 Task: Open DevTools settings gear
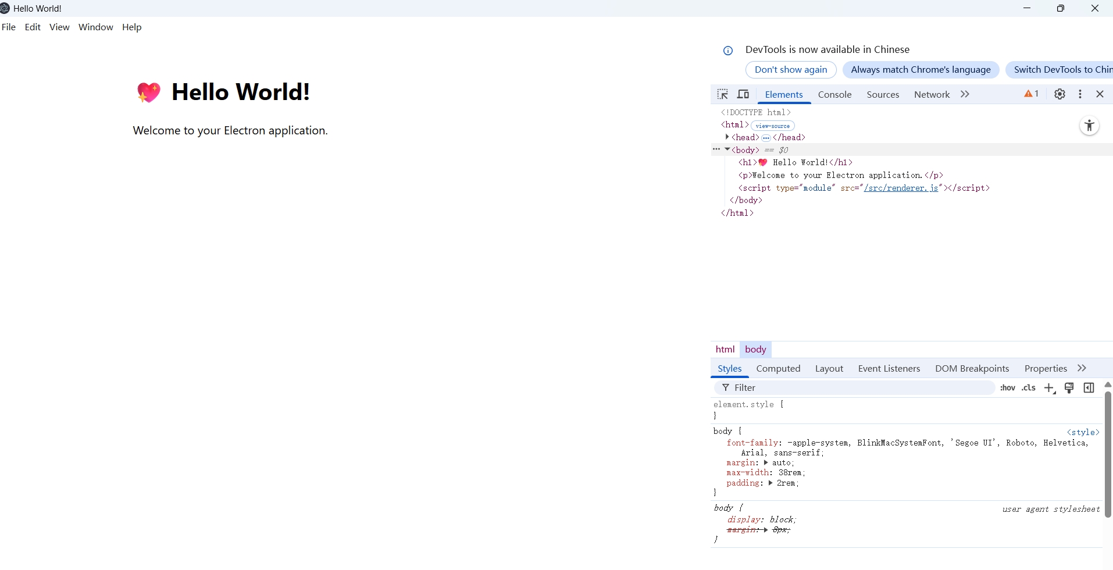[x=1060, y=94]
